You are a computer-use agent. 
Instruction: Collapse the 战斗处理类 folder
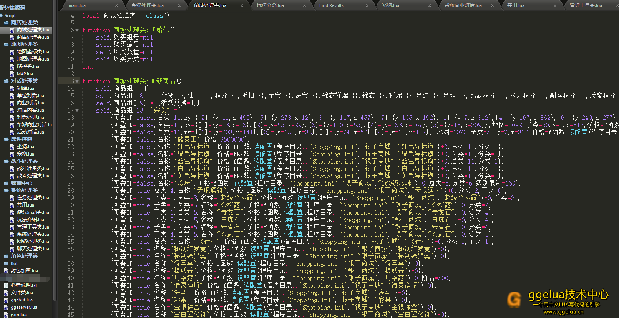point(7,161)
